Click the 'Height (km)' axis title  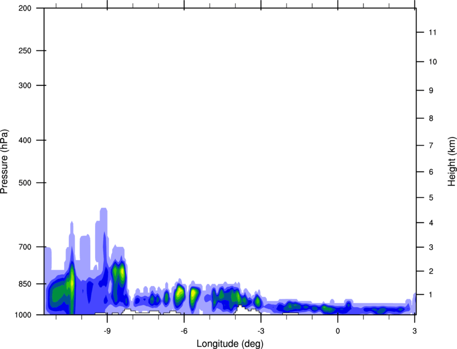click(x=452, y=161)
